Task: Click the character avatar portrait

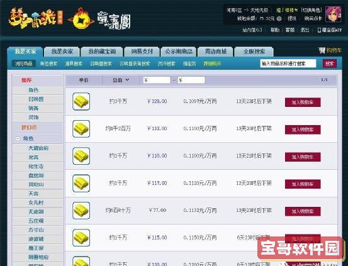Action: (x=333, y=14)
